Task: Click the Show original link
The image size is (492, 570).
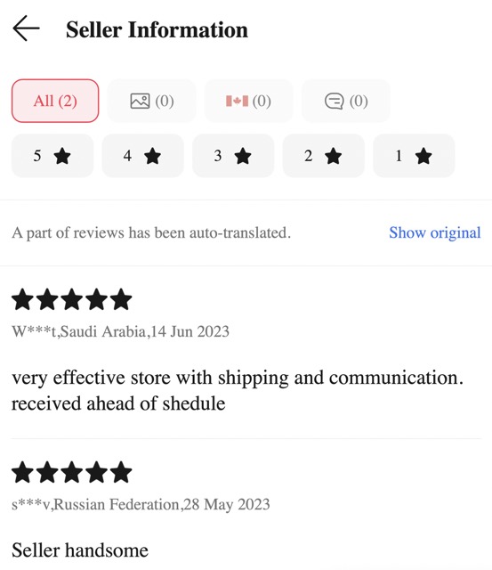Action: (x=435, y=232)
